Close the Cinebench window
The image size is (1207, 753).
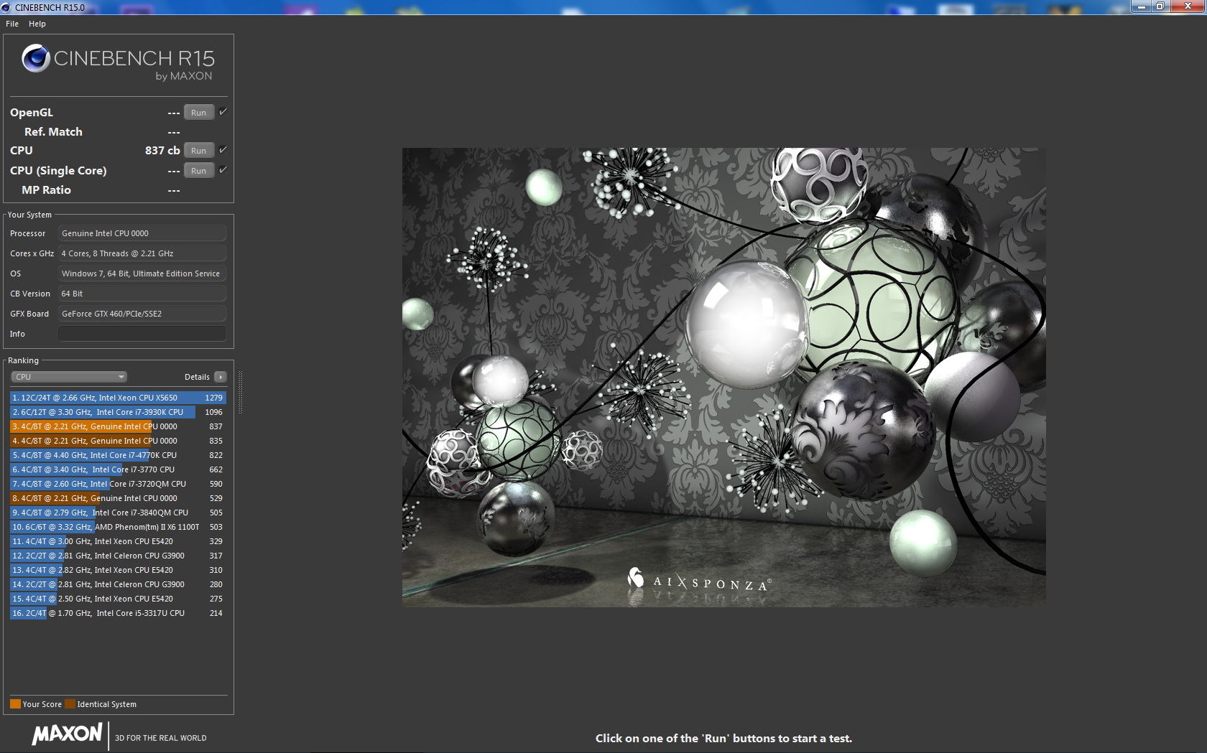pyautogui.click(x=1188, y=6)
